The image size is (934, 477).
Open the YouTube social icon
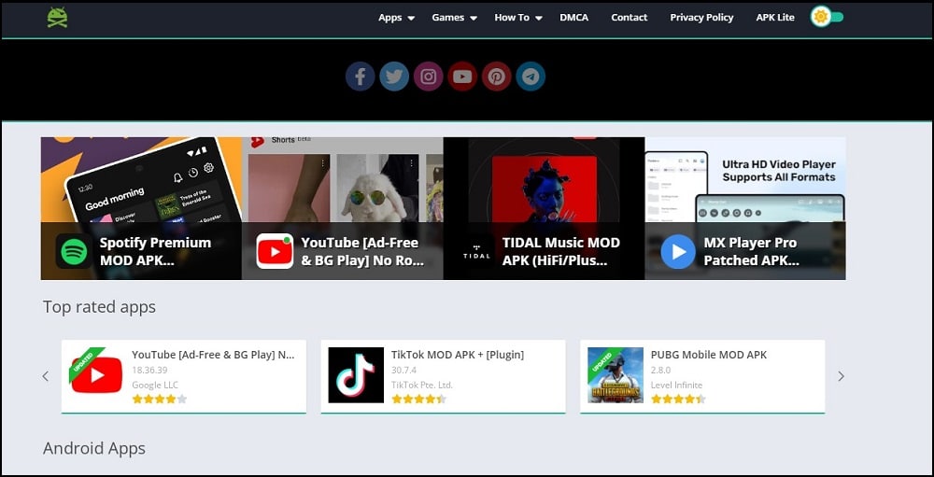click(x=462, y=77)
